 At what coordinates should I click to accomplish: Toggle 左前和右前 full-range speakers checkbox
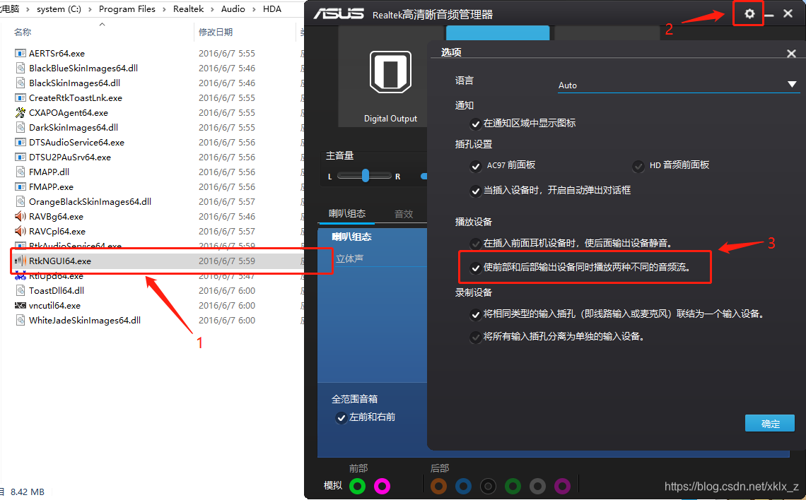(341, 418)
